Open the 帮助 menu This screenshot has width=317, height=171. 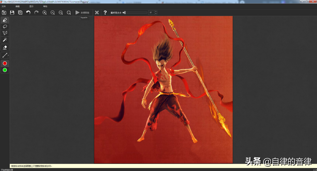(45, 6)
